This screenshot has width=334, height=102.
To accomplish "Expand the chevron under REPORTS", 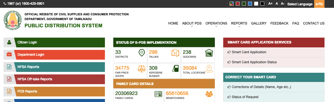I will [239, 27].
